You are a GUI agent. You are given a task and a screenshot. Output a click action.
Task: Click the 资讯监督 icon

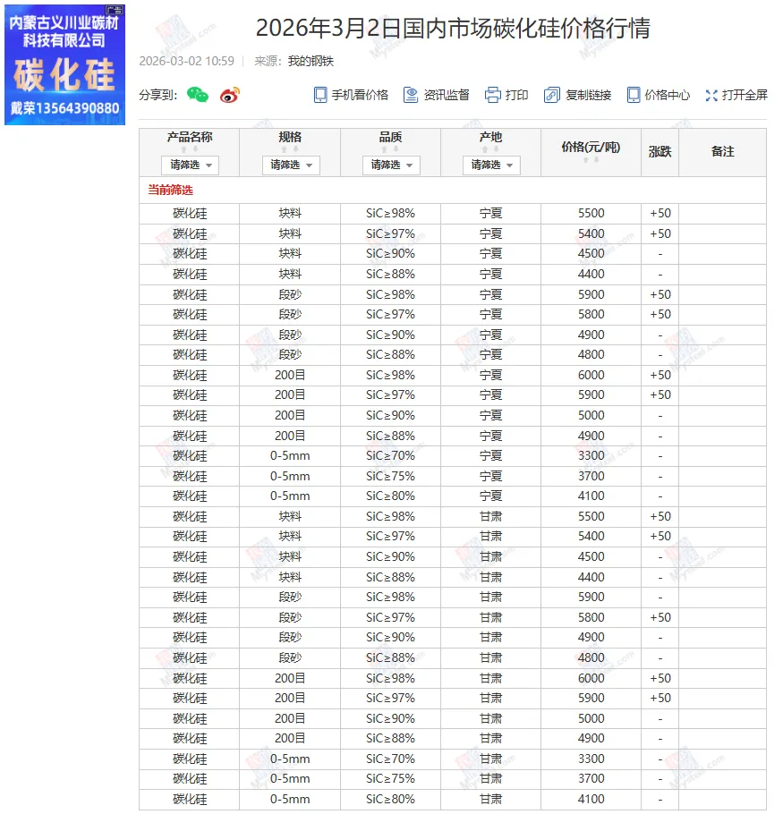coord(411,95)
